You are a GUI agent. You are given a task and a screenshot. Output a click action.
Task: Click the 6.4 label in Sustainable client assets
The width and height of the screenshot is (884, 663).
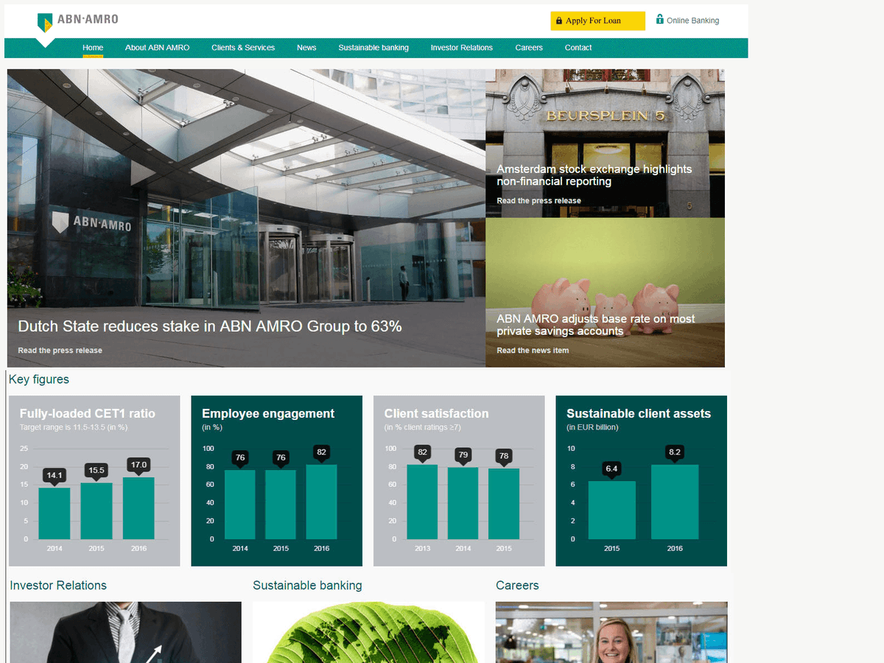(611, 469)
